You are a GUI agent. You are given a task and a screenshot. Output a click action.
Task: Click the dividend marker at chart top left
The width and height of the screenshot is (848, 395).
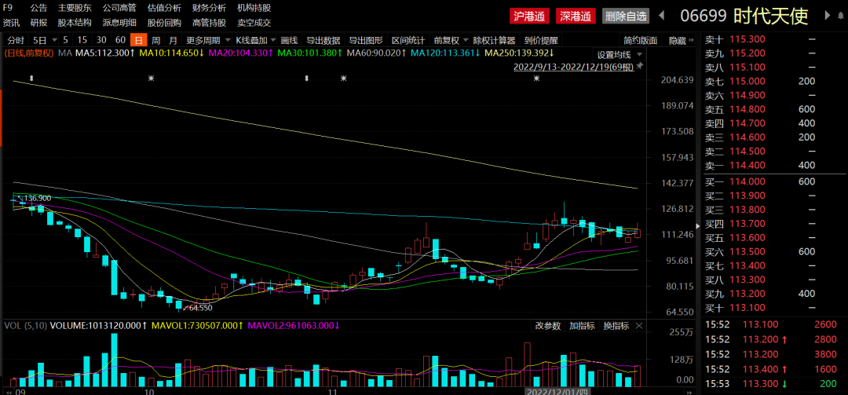tap(31, 78)
